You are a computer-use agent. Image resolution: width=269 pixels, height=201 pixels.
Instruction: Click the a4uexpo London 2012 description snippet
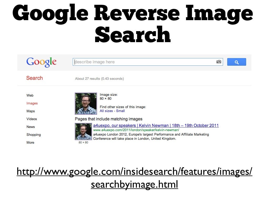point(151,137)
